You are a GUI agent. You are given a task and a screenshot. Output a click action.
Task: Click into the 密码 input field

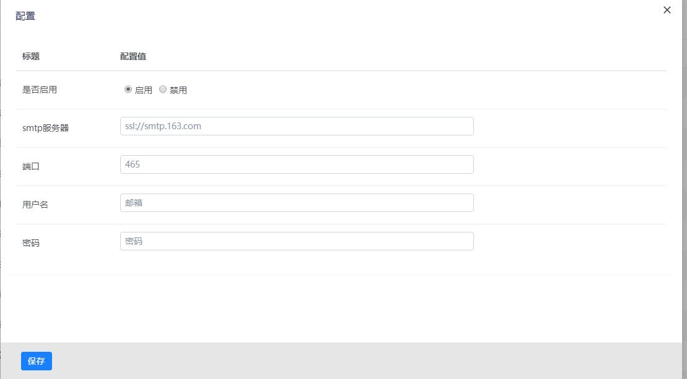pos(297,241)
